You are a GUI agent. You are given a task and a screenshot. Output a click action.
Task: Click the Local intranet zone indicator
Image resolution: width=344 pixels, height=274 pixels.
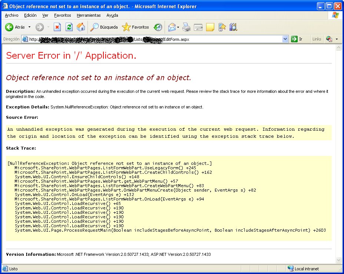[x=304, y=268]
